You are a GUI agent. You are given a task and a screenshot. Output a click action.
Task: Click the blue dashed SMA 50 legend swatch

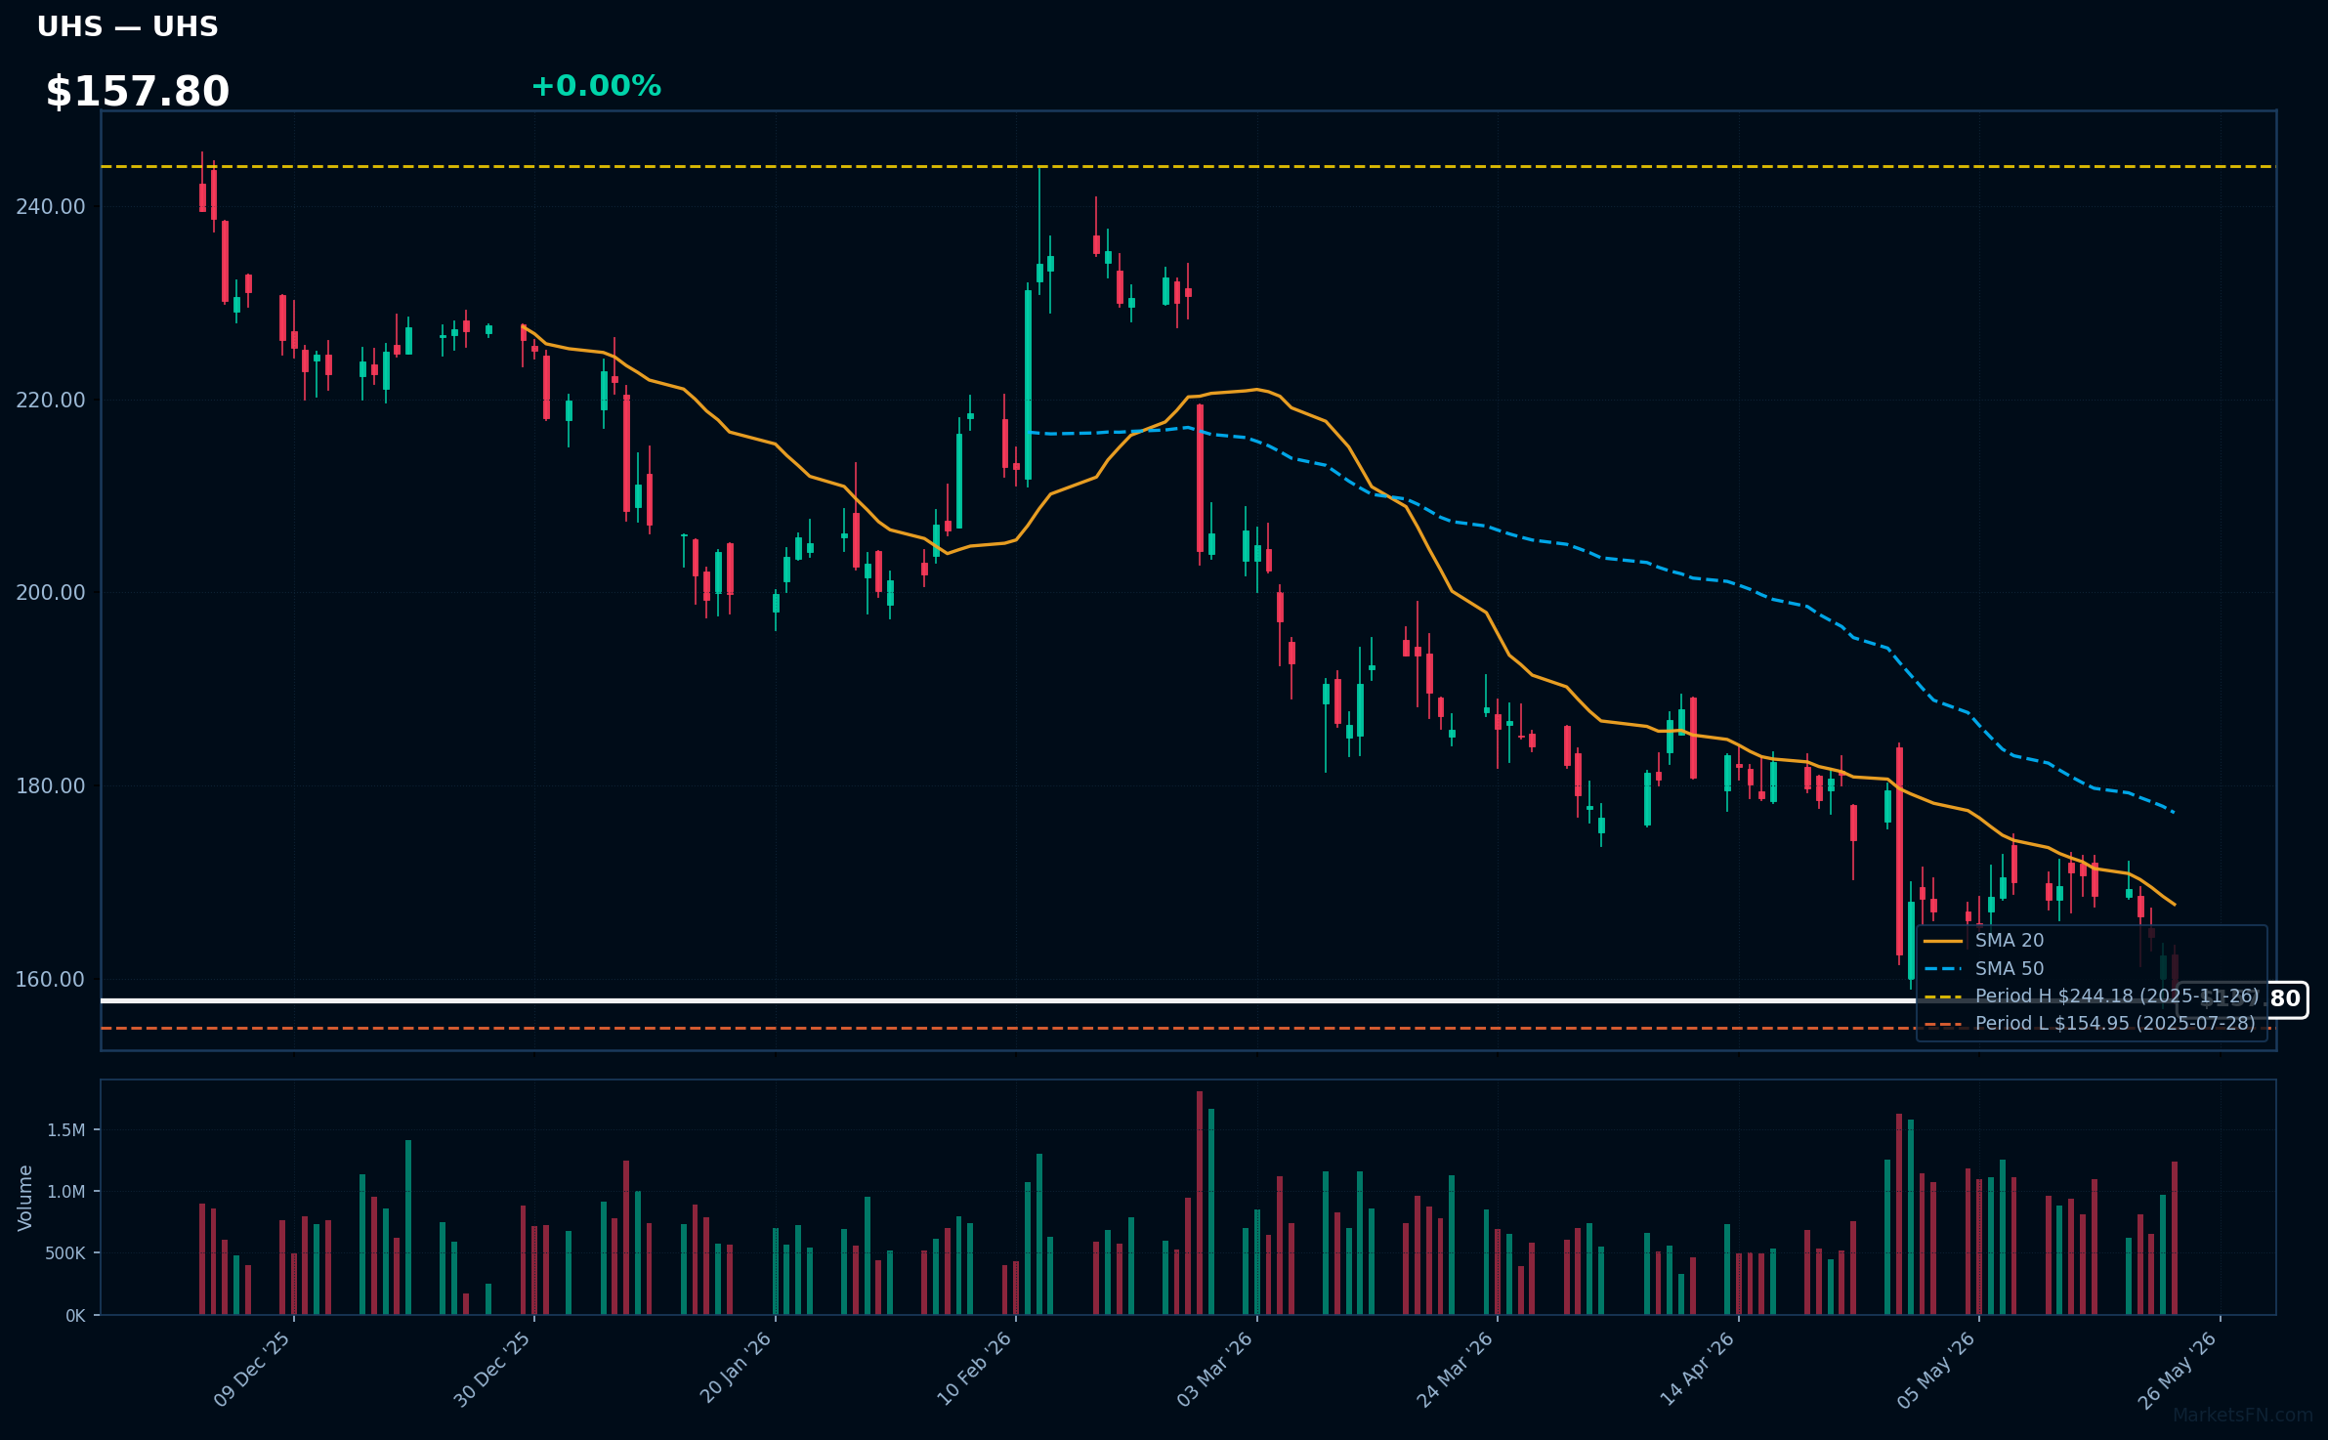point(1943,968)
